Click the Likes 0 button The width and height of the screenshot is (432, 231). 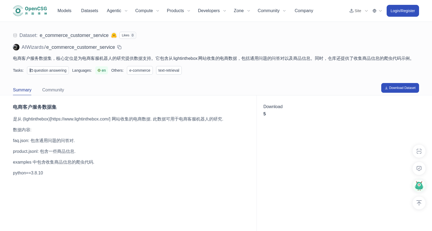click(x=128, y=35)
